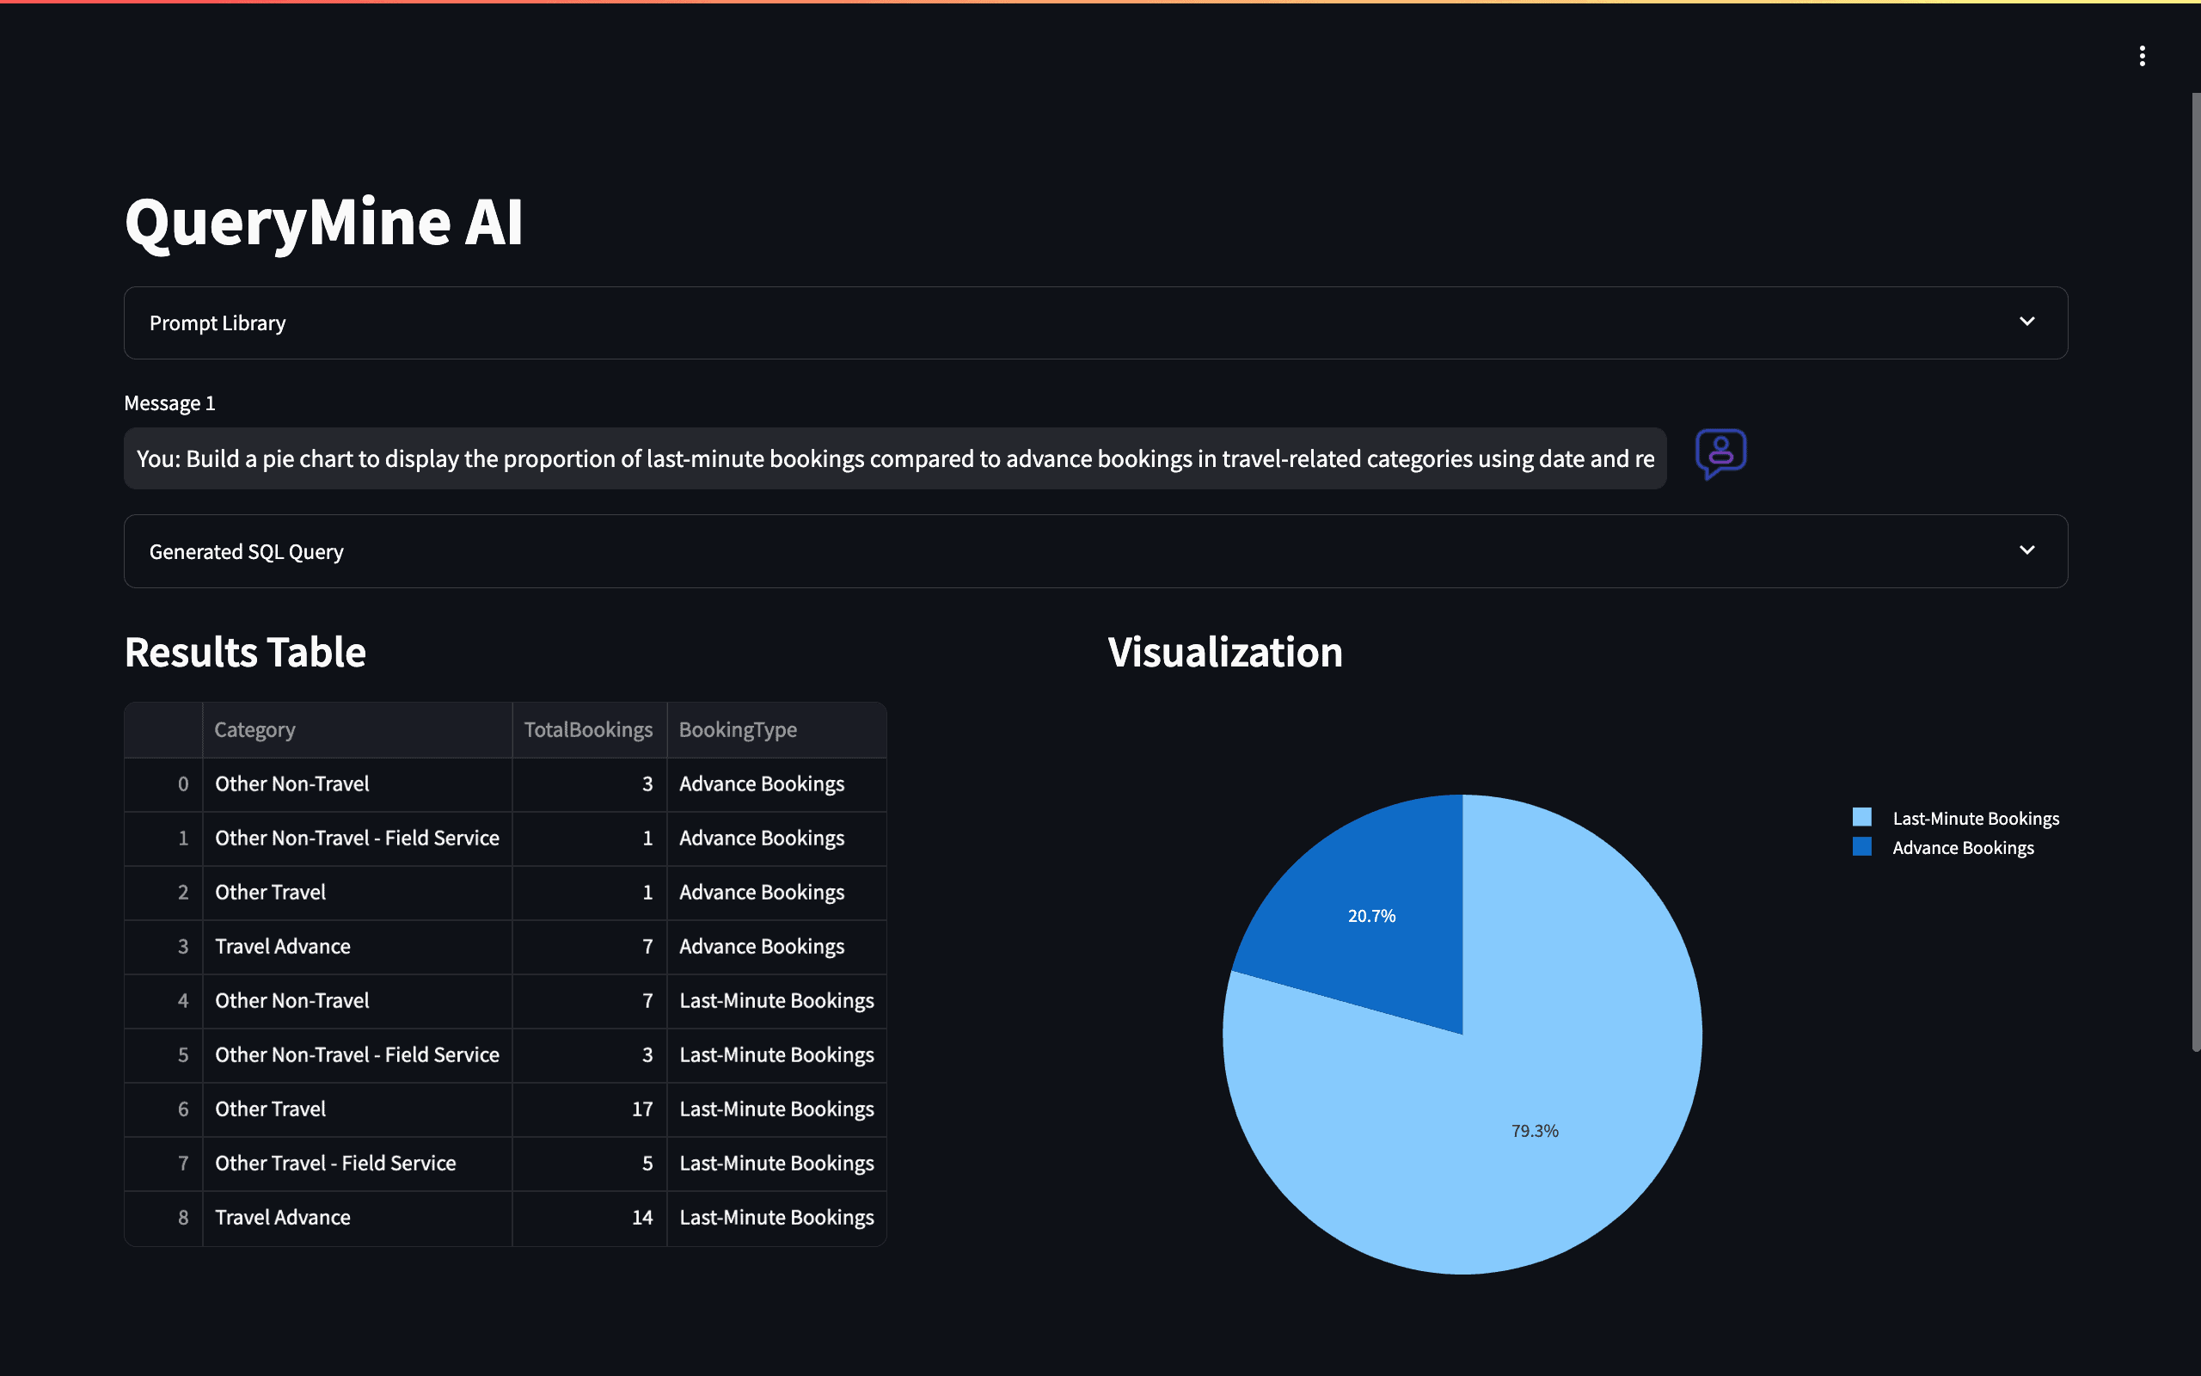Image resolution: width=2201 pixels, height=1376 pixels.
Task: Expand the Prompt Library section
Action: (217, 323)
